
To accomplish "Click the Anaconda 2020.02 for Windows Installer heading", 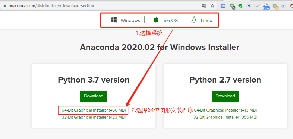I will pyautogui.click(x=160, y=47).
